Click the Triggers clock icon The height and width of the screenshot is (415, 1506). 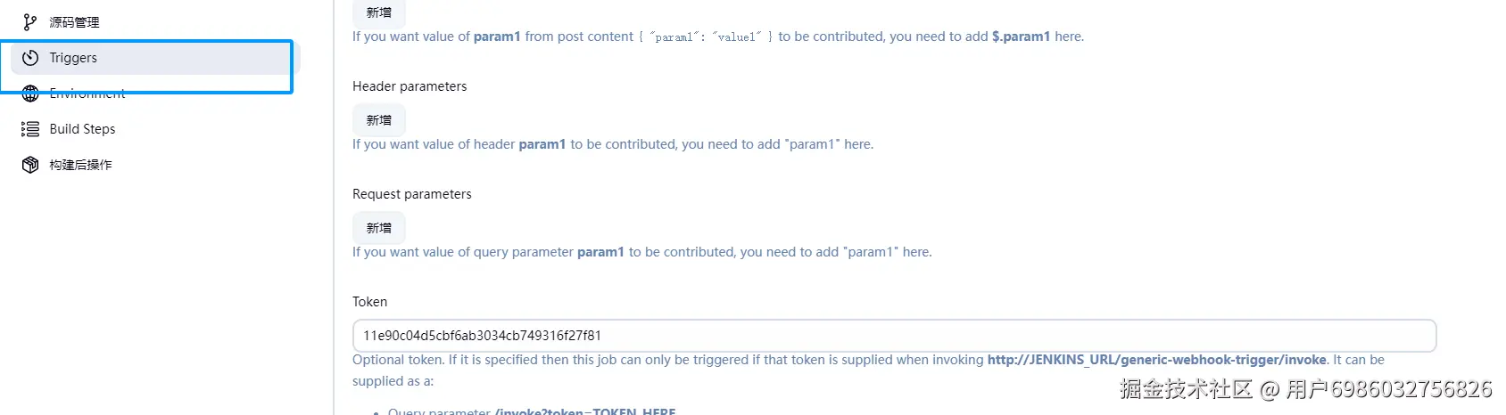(30, 58)
